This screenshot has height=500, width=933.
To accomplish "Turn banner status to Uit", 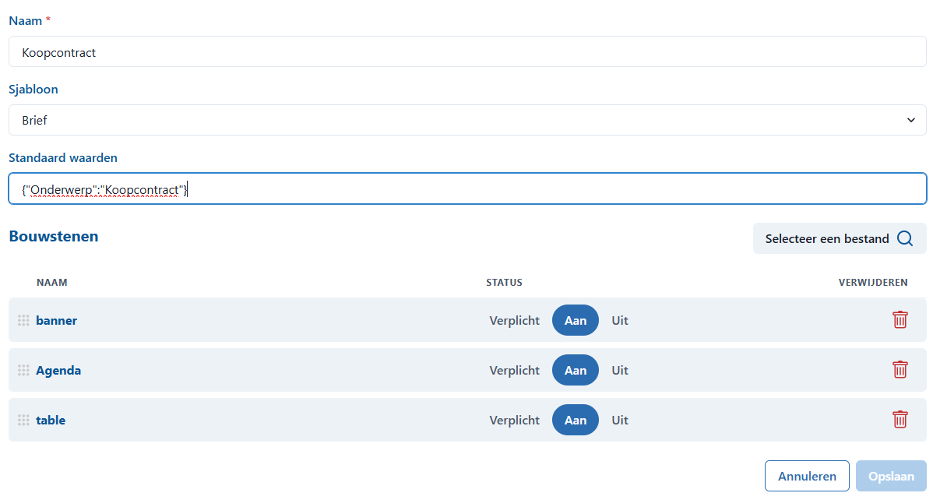I will click(x=620, y=320).
